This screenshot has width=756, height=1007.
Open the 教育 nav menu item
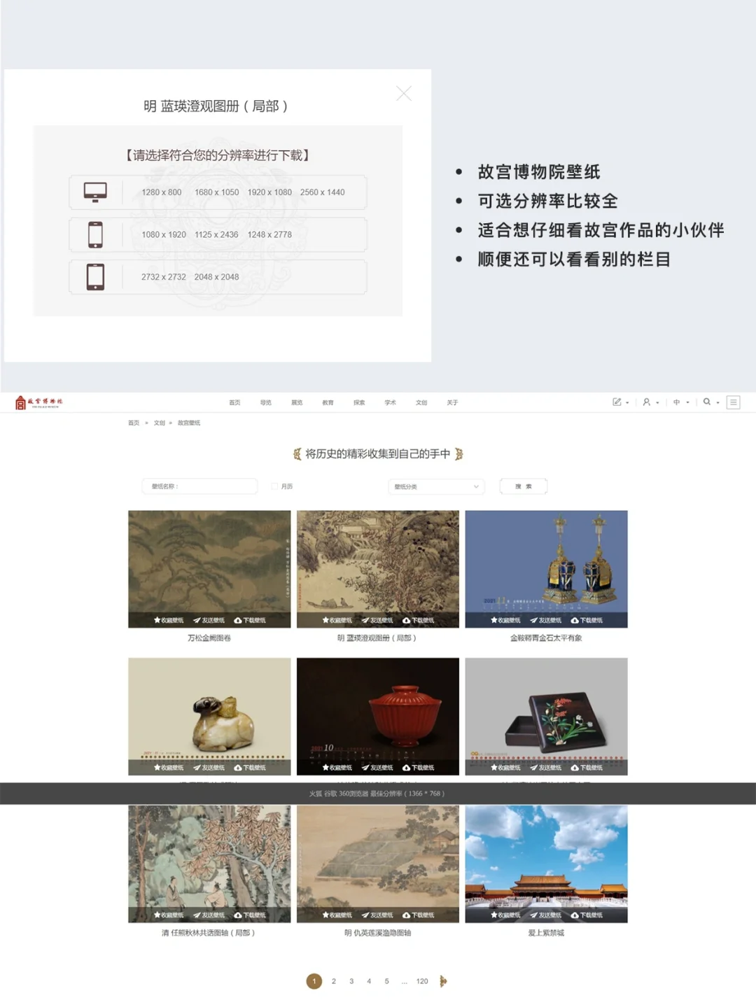(328, 403)
